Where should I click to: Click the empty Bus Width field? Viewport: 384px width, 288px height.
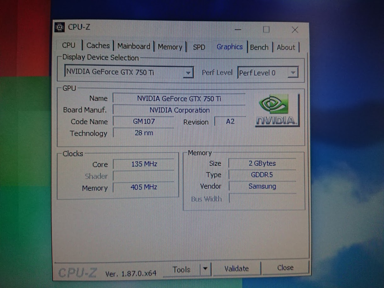(x=262, y=198)
